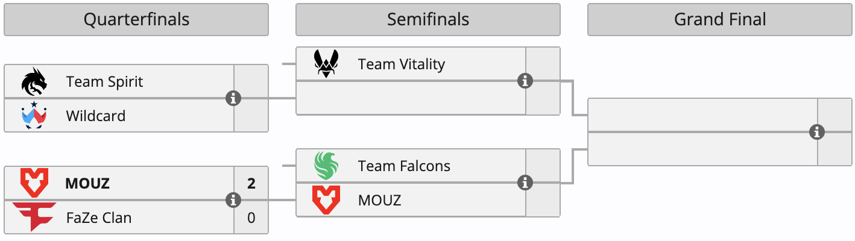Click the Team Falcons green logo
The image size is (855, 241).
pyautogui.click(x=326, y=166)
